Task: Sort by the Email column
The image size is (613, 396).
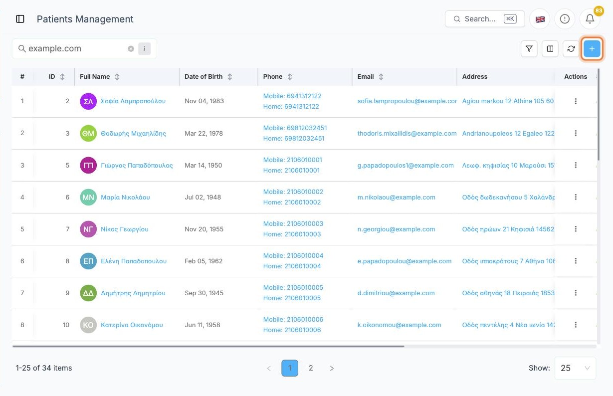Action: point(381,77)
